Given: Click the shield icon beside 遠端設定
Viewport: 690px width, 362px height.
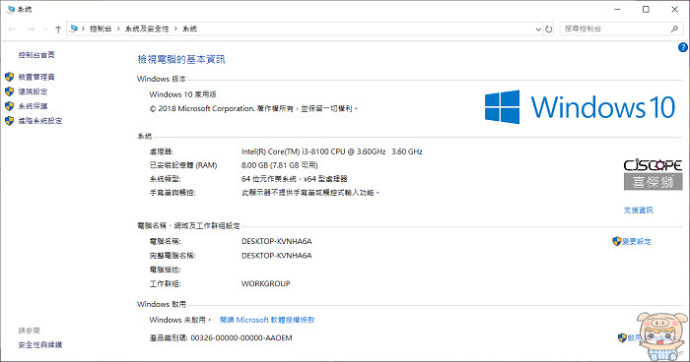Looking at the screenshot, I should pos(9,91).
